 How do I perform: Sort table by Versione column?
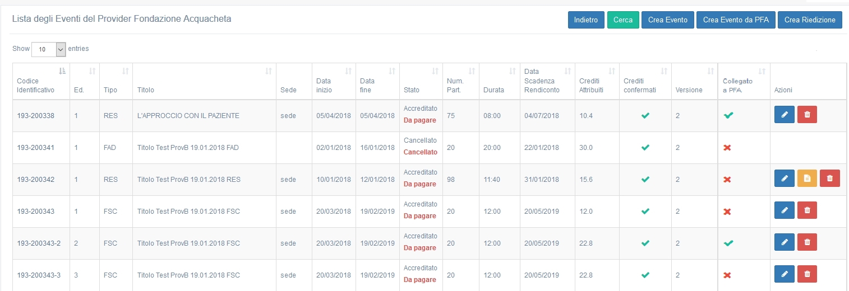[711, 71]
